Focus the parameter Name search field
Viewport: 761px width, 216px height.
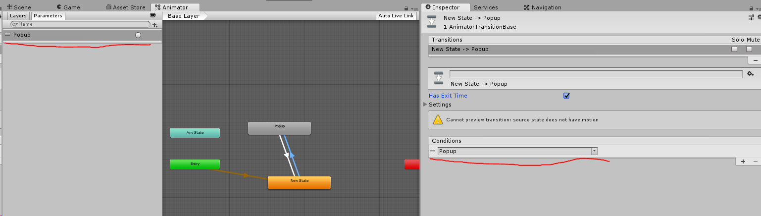pos(80,24)
